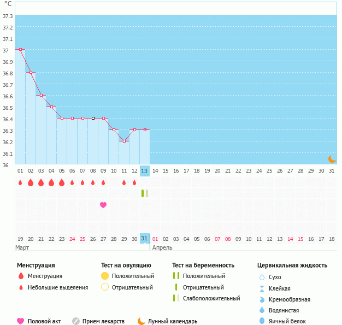Image resolution: width=342 pixels, height=325 pixels.
Task: Click the blue drop icon beside Яичный белок
Action: (x=262, y=321)
